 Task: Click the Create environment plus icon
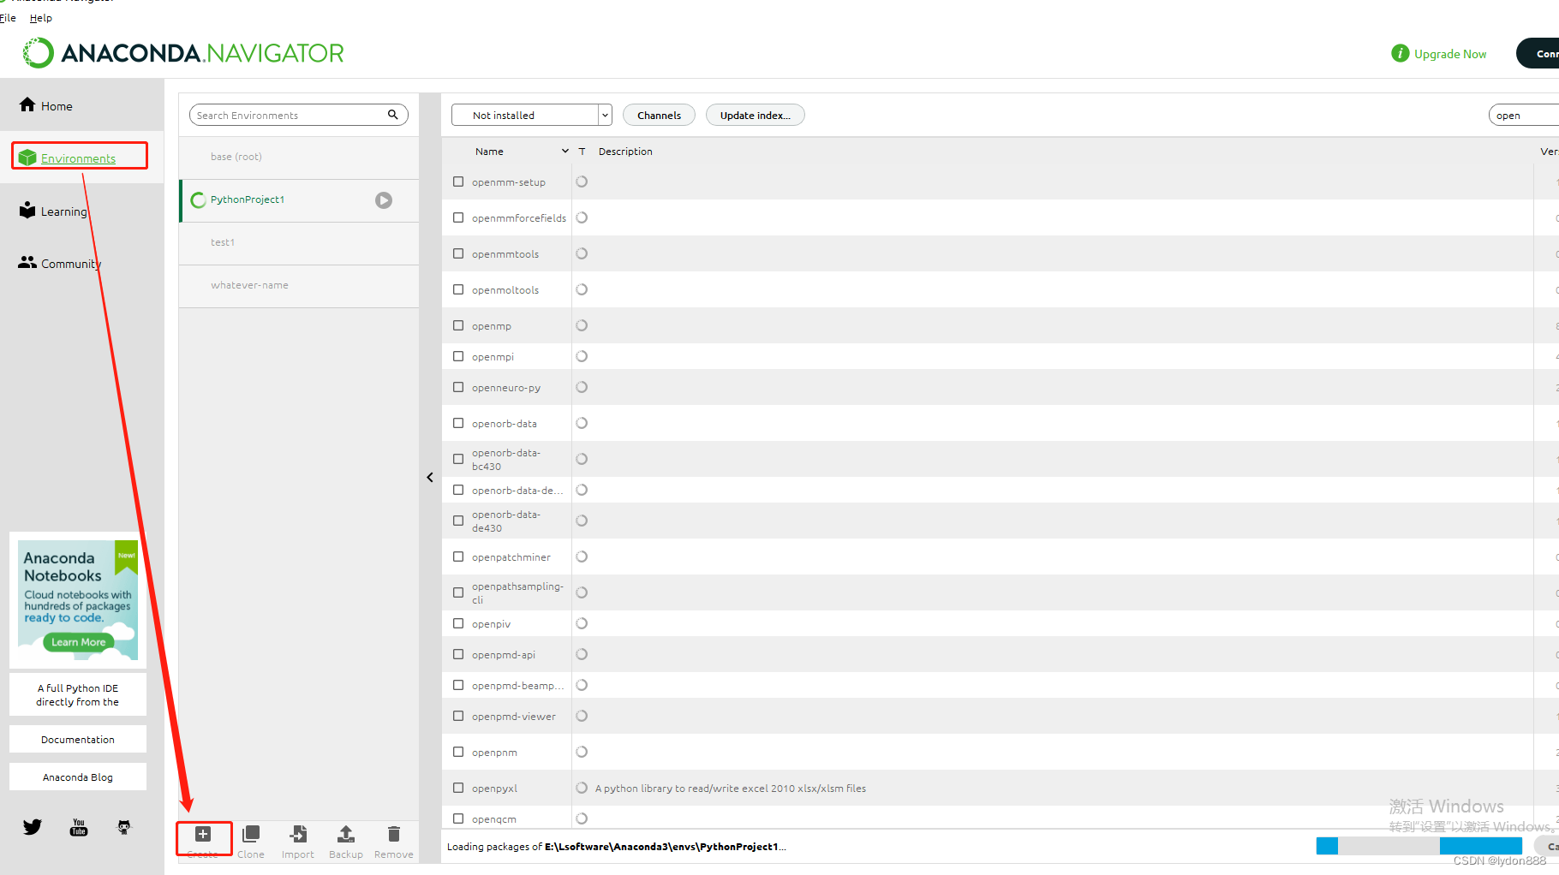point(203,834)
